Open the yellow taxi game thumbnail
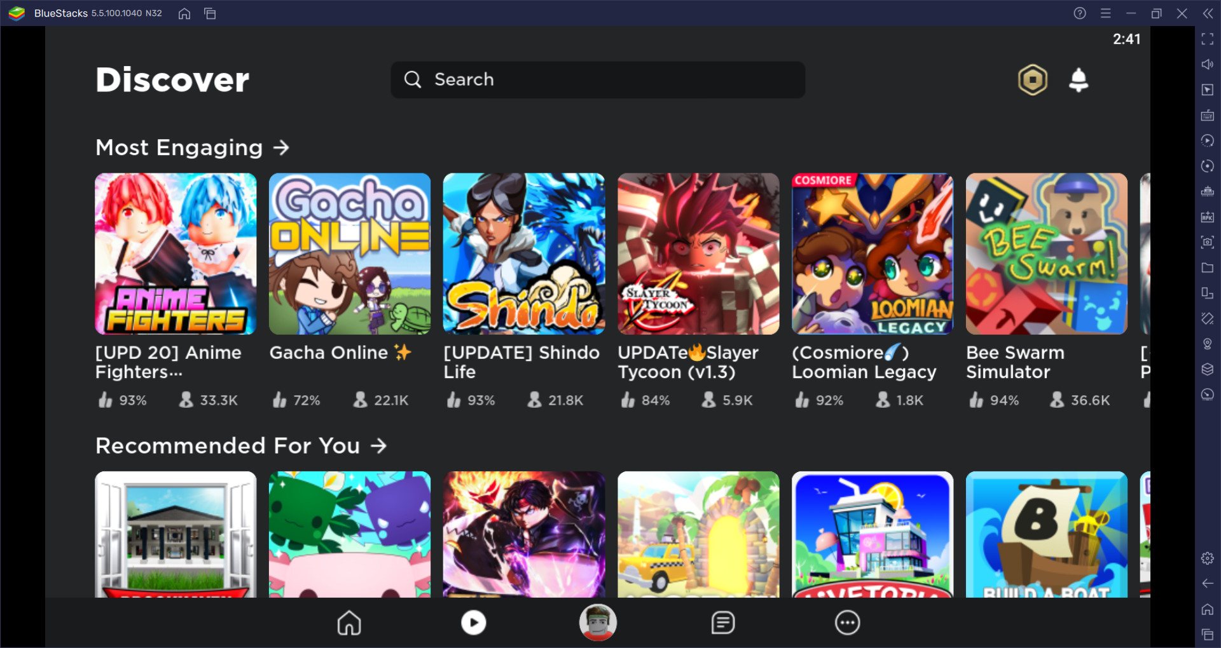1221x648 pixels. click(x=698, y=534)
